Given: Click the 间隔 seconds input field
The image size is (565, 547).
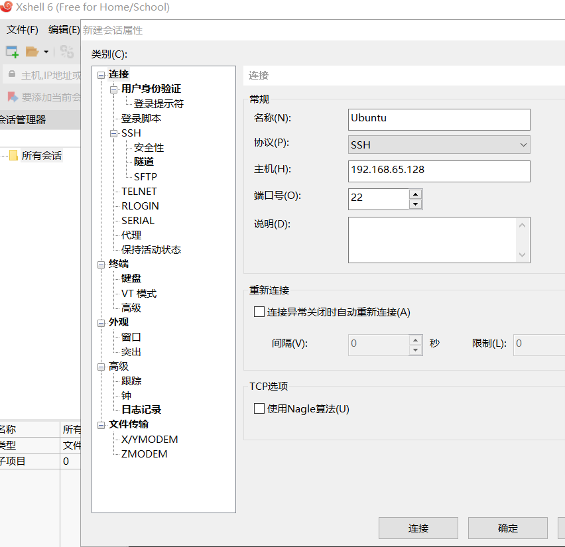Looking at the screenshot, I should pyautogui.click(x=379, y=345).
